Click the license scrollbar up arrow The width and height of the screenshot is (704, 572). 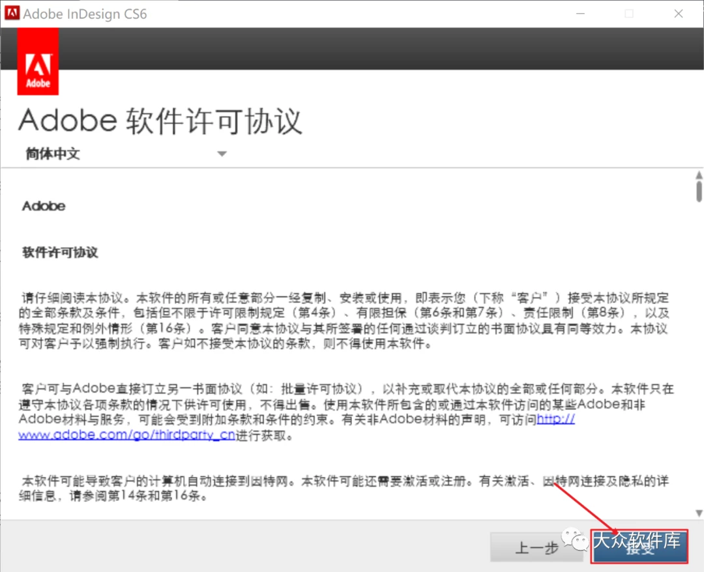pyautogui.click(x=699, y=175)
